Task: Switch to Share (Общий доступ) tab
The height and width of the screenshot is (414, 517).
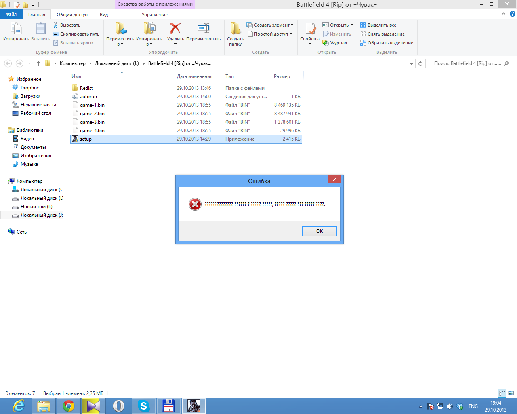Action: point(72,15)
